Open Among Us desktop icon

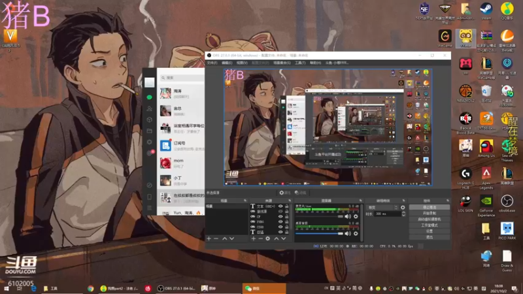point(486,148)
